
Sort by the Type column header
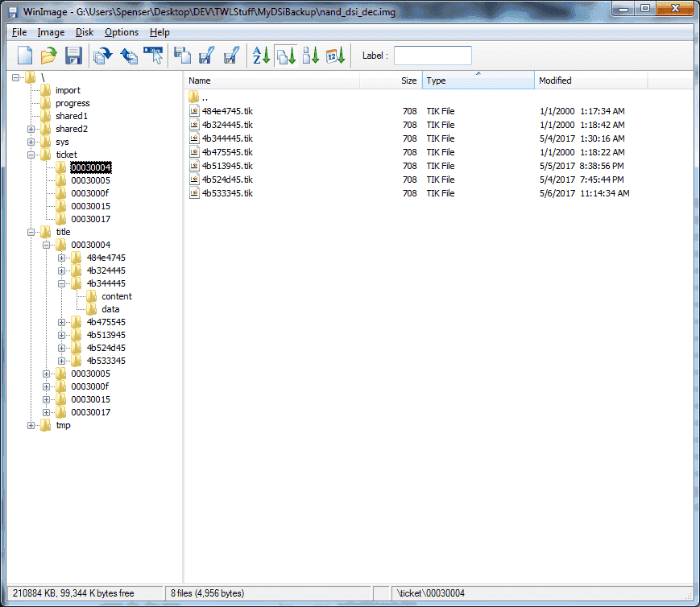(x=478, y=81)
